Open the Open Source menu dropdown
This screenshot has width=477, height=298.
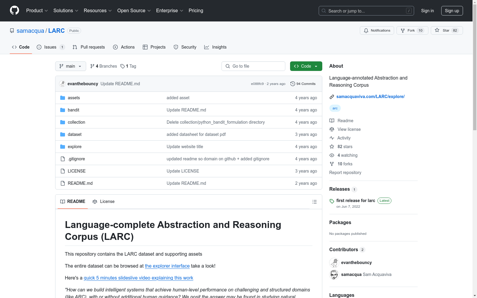pyautogui.click(x=134, y=11)
